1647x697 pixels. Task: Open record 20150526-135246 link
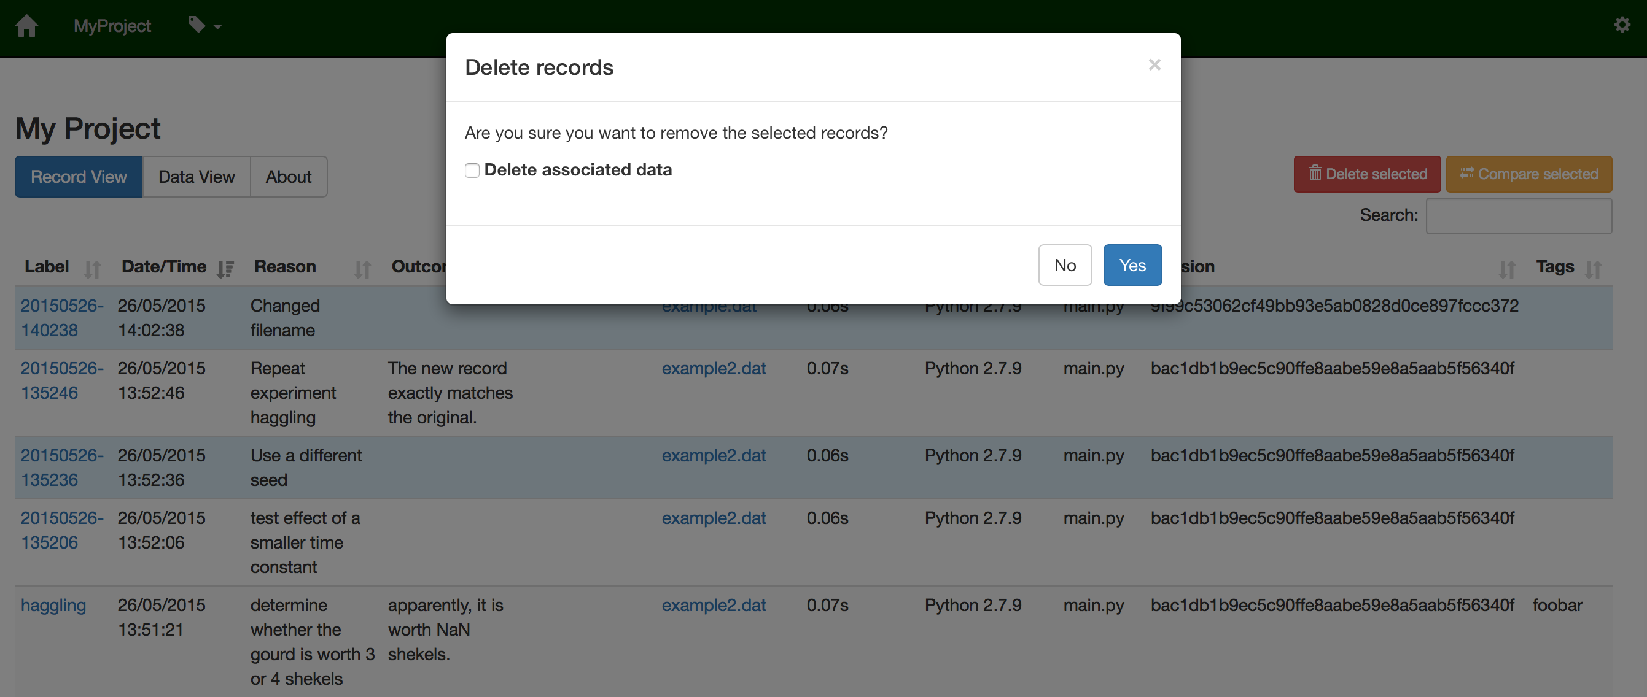(61, 381)
